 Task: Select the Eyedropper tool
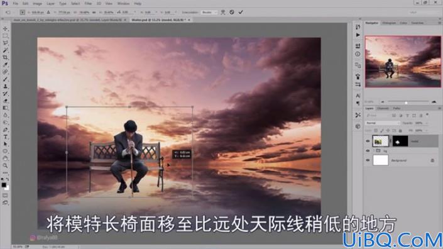tap(6, 65)
